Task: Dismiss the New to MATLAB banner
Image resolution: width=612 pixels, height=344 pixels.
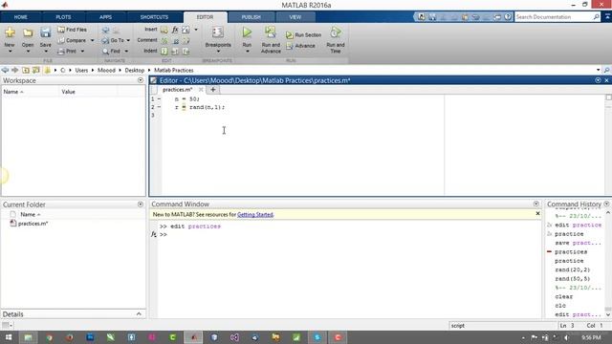Action: tap(537, 214)
